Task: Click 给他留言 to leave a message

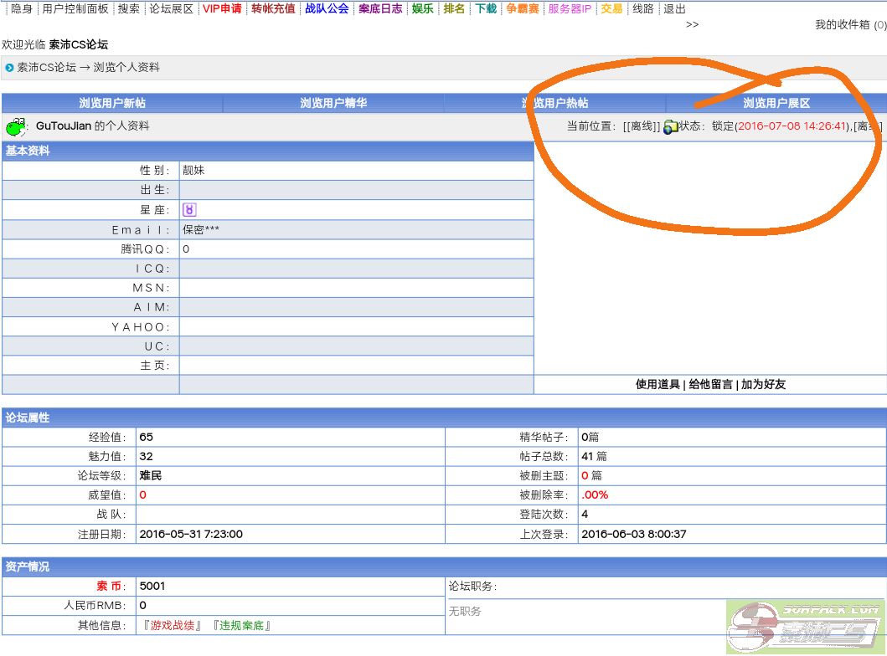Action: tap(710, 385)
